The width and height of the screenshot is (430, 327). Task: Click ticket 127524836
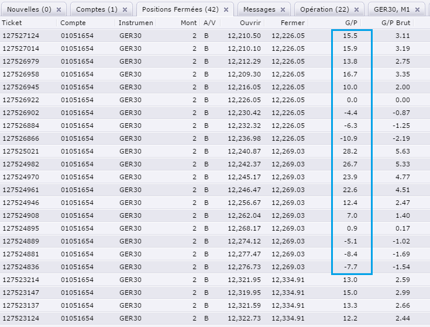point(21,267)
